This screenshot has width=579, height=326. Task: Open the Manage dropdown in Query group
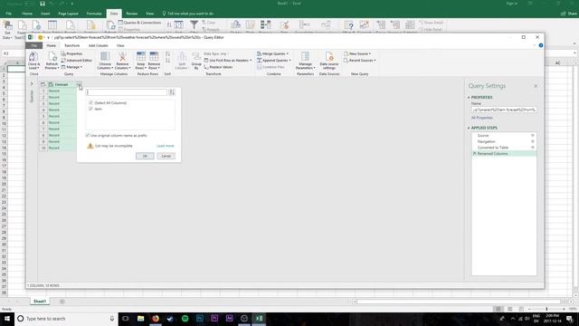pyautogui.click(x=71, y=67)
